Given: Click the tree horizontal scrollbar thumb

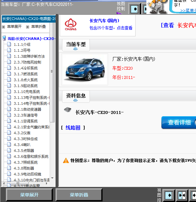Looking at the screenshot, I should [x=18, y=183].
